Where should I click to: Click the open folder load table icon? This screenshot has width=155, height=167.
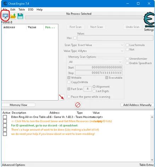[13, 16]
